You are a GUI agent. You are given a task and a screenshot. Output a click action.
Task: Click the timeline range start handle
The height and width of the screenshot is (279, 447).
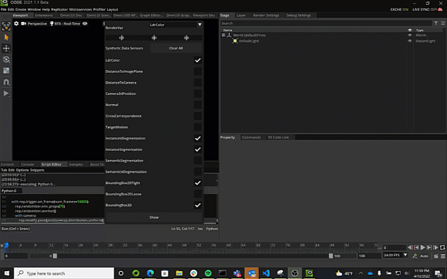[55, 256]
